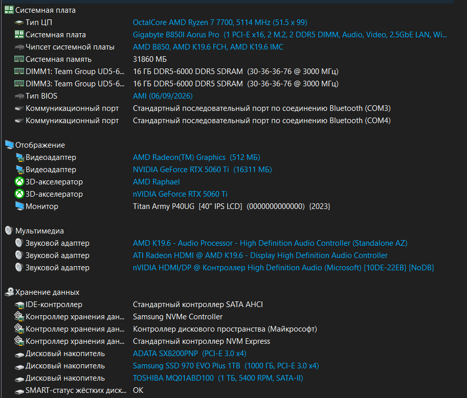Select Titan Army P40UG monitor value

click(231, 206)
